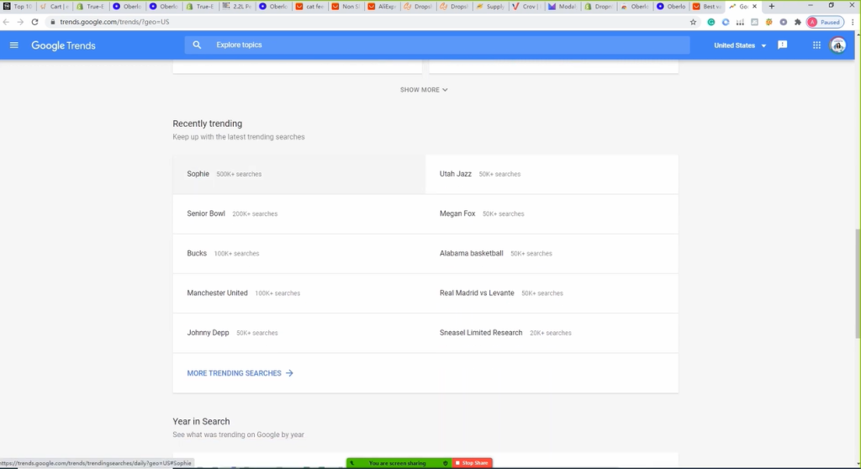Image resolution: width=861 pixels, height=469 pixels.
Task: Click the bar chart extension icon
Action: (x=740, y=22)
